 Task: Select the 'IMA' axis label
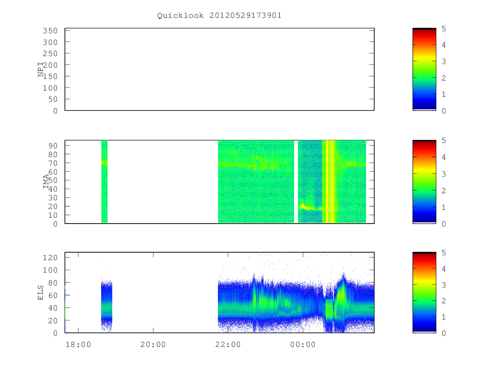pyautogui.click(x=46, y=182)
